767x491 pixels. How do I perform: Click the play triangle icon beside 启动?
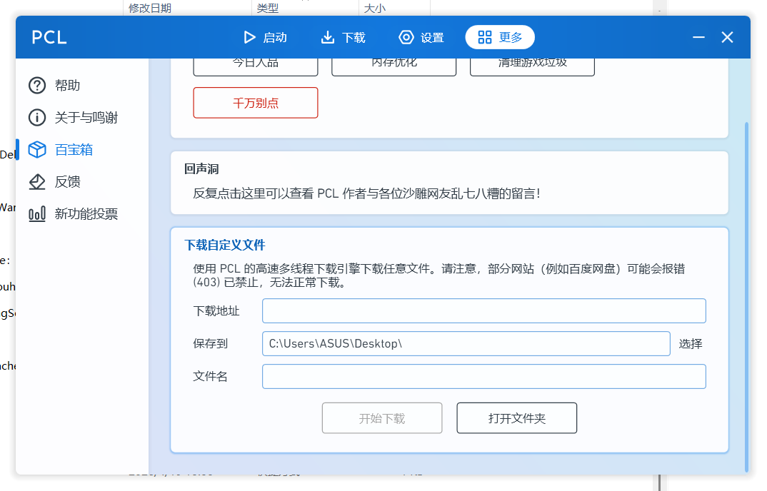[249, 37]
